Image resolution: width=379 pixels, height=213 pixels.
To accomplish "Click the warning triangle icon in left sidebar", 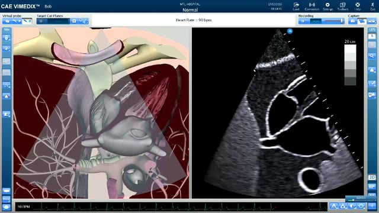I will coord(7,96).
